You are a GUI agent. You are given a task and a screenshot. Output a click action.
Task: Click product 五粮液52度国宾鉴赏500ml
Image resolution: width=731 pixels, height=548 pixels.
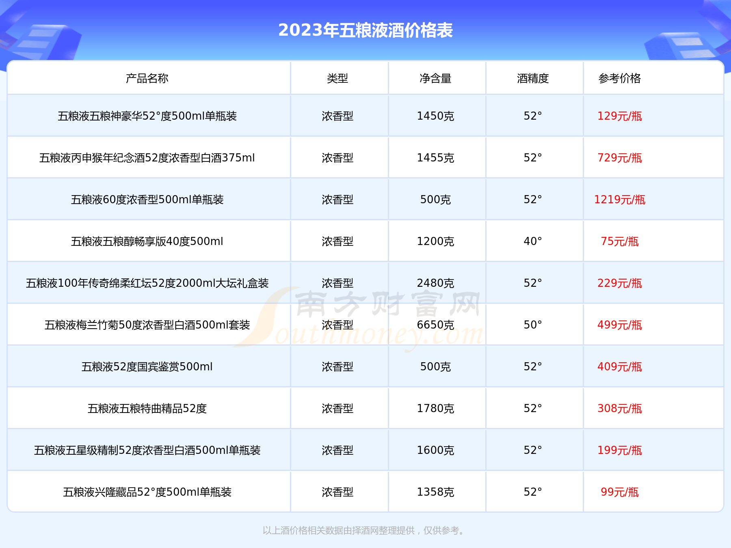[x=147, y=367]
